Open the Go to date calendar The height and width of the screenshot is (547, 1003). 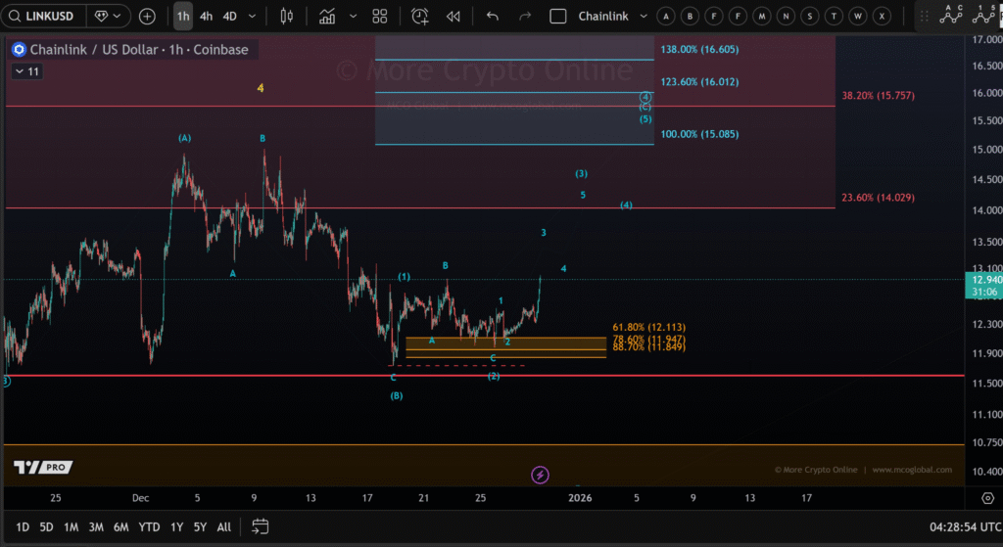click(x=260, y=526)
